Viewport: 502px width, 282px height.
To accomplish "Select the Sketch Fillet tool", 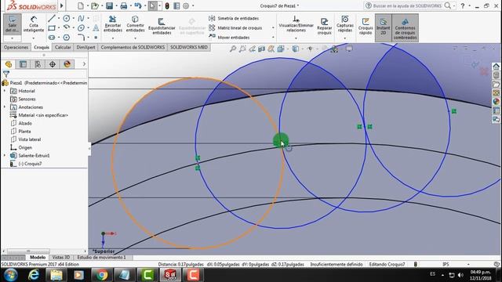I will click(x=81, y=38).
